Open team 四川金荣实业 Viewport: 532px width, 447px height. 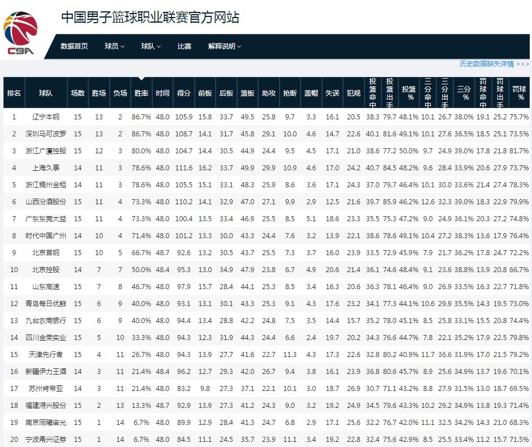(46, 337)
